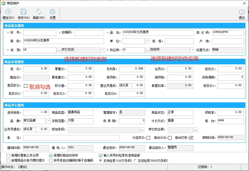
Task: Click the 会员价 member price field
Action: coord(180,69)
